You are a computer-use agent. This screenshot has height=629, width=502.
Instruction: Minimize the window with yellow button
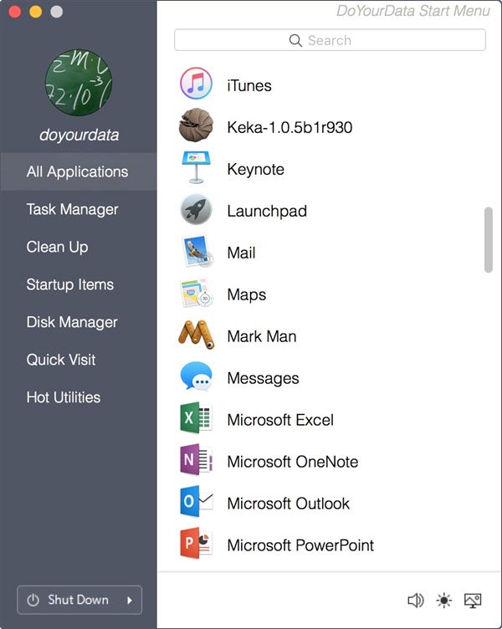36,12
